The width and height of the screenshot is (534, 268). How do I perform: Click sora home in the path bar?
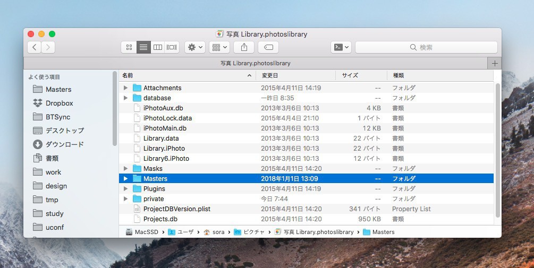coord(214,232)
